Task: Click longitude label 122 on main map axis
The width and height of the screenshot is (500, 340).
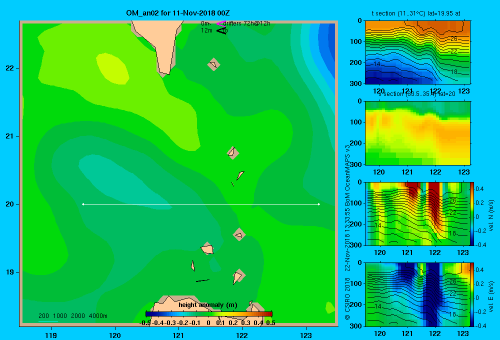Action: (x=242, y=335)
